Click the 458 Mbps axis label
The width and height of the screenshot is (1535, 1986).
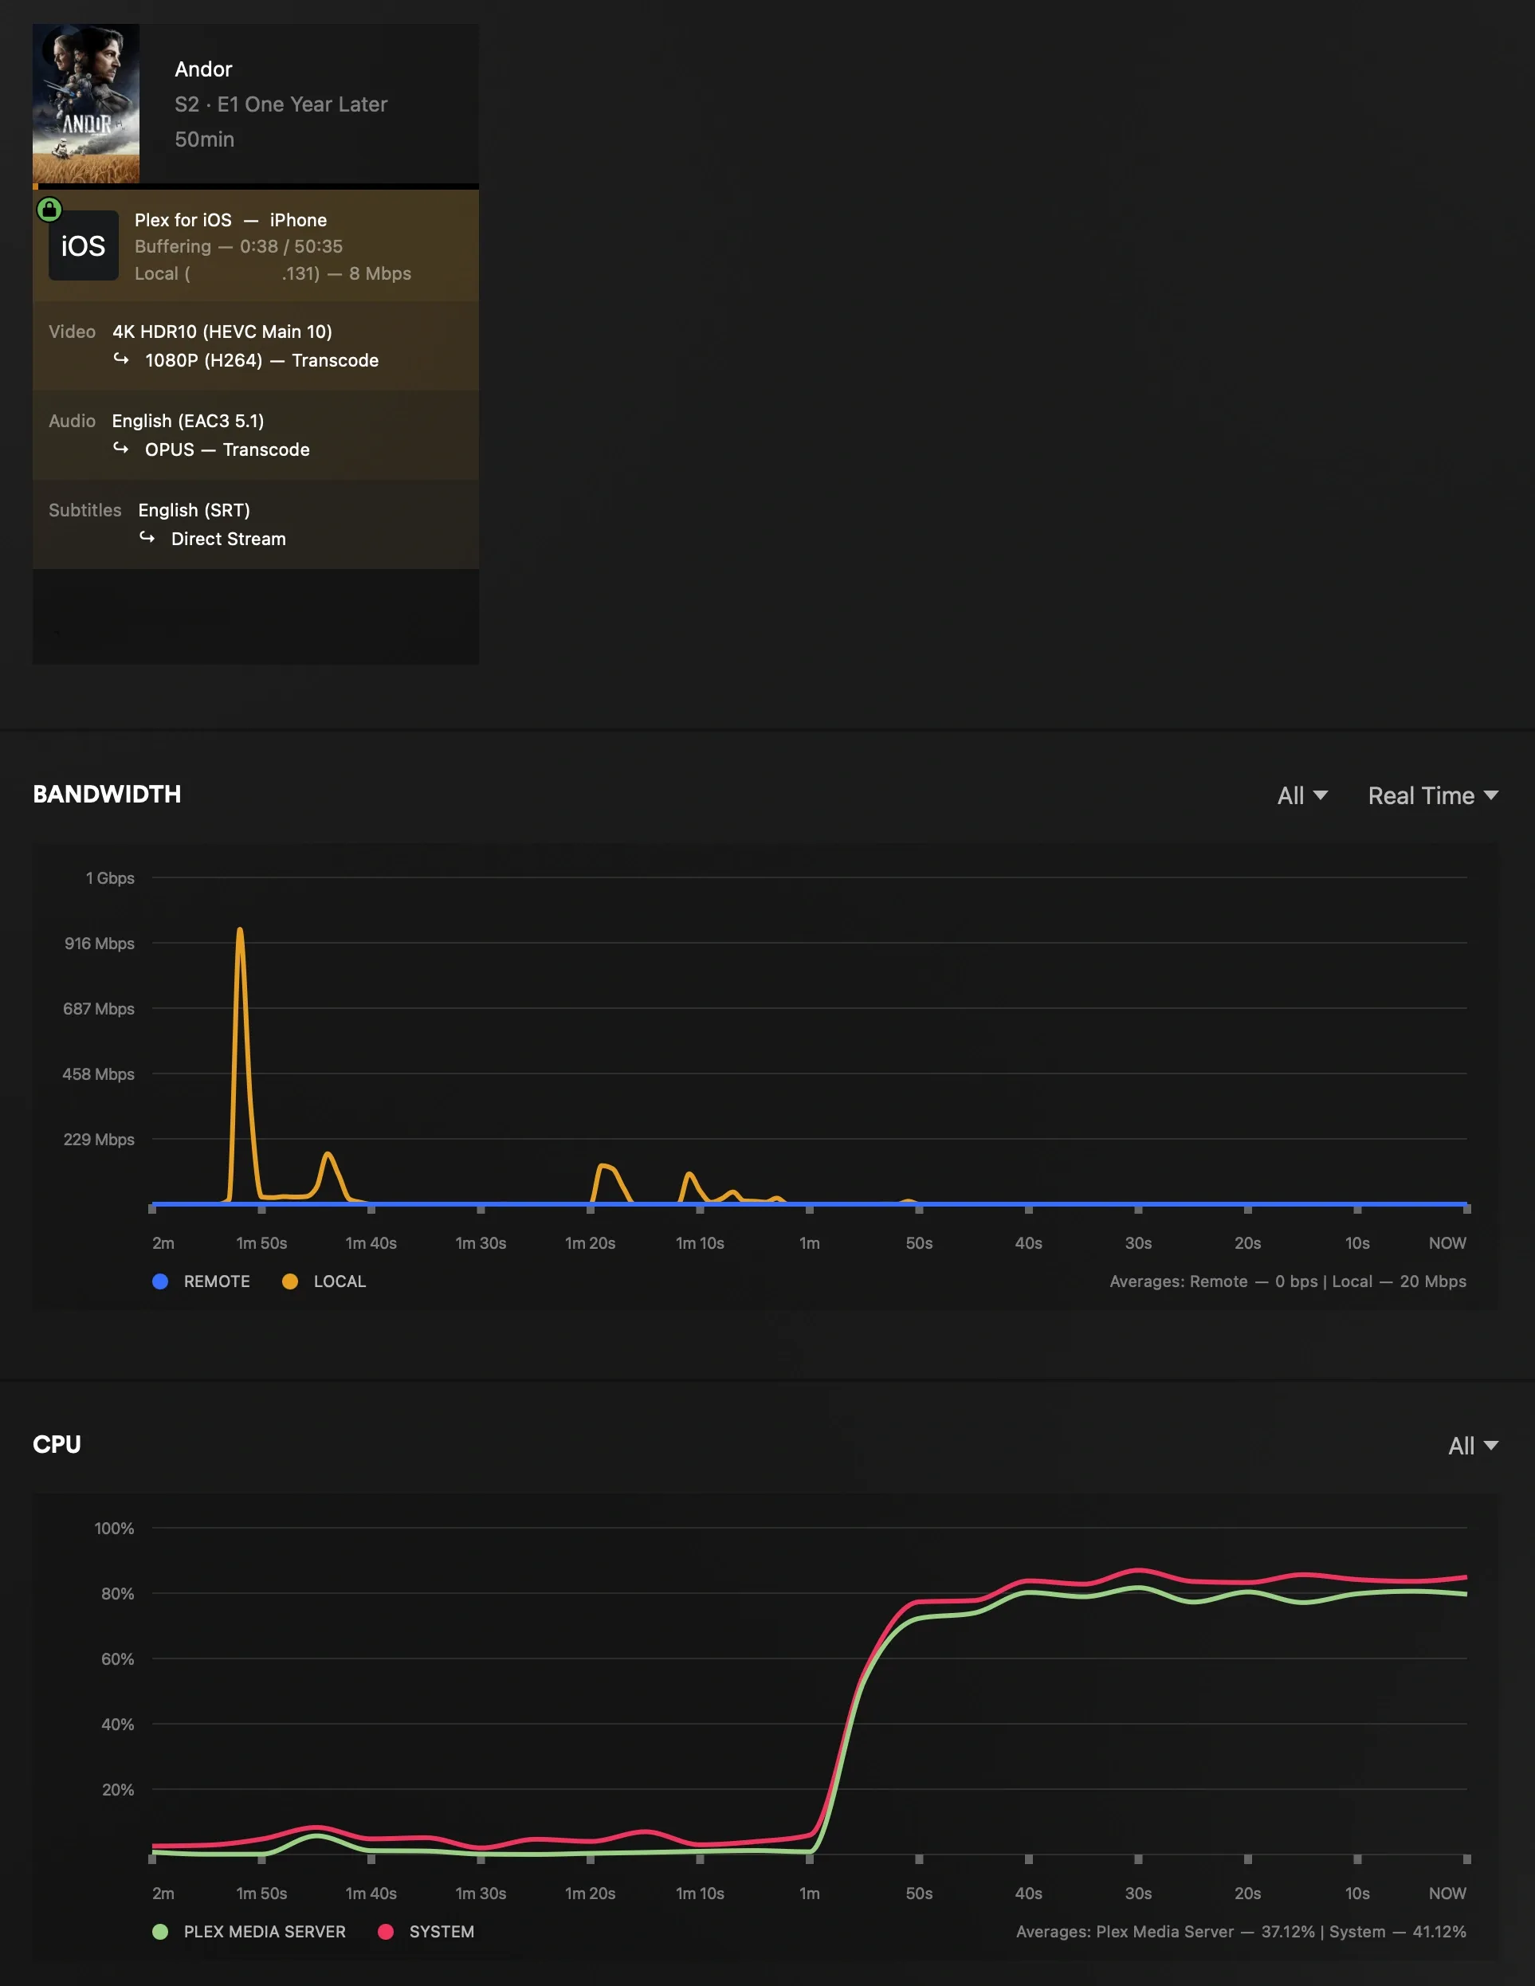[98, 1075]
